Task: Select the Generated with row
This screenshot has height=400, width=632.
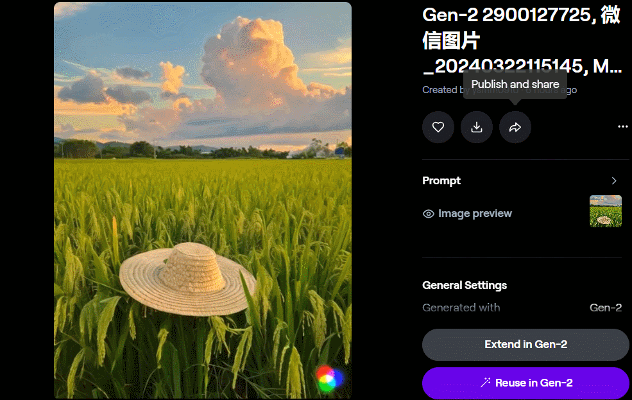Action: [461, 308]
